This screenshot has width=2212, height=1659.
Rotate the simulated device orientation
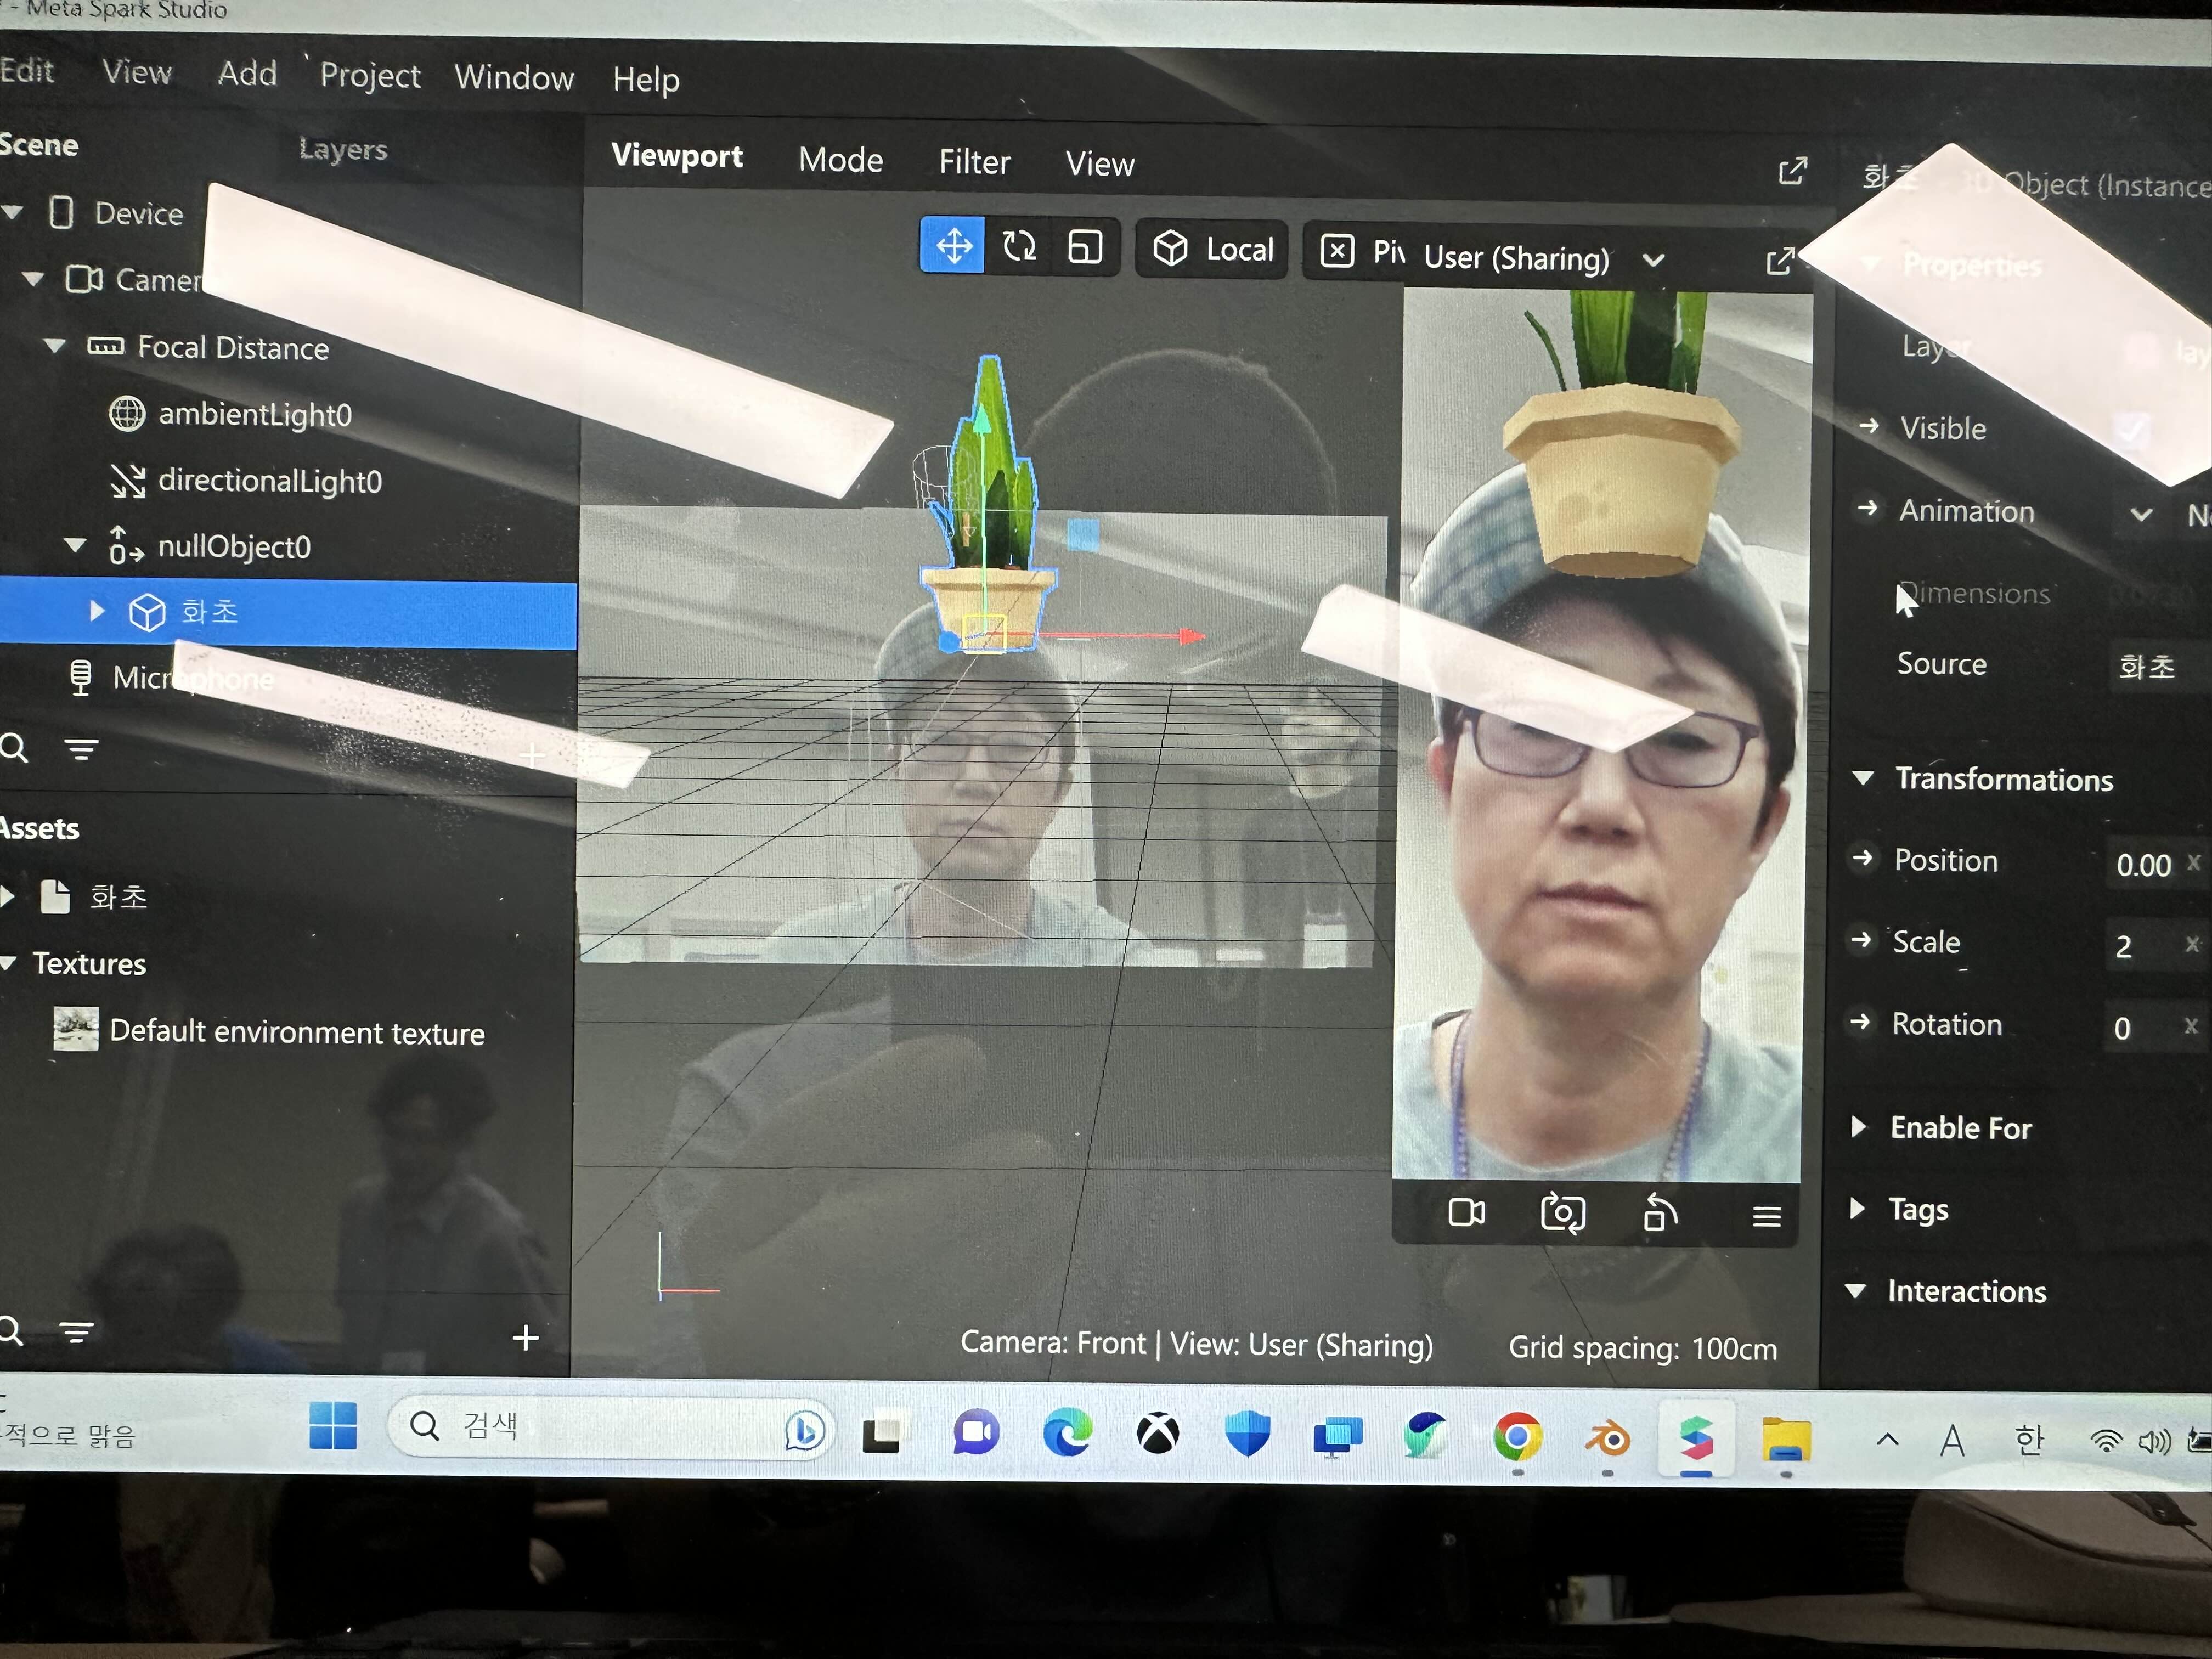coord(1660,1214)
